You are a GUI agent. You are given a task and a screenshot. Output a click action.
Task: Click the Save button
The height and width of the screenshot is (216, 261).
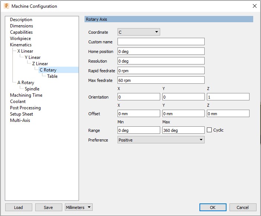coord(48,207)
